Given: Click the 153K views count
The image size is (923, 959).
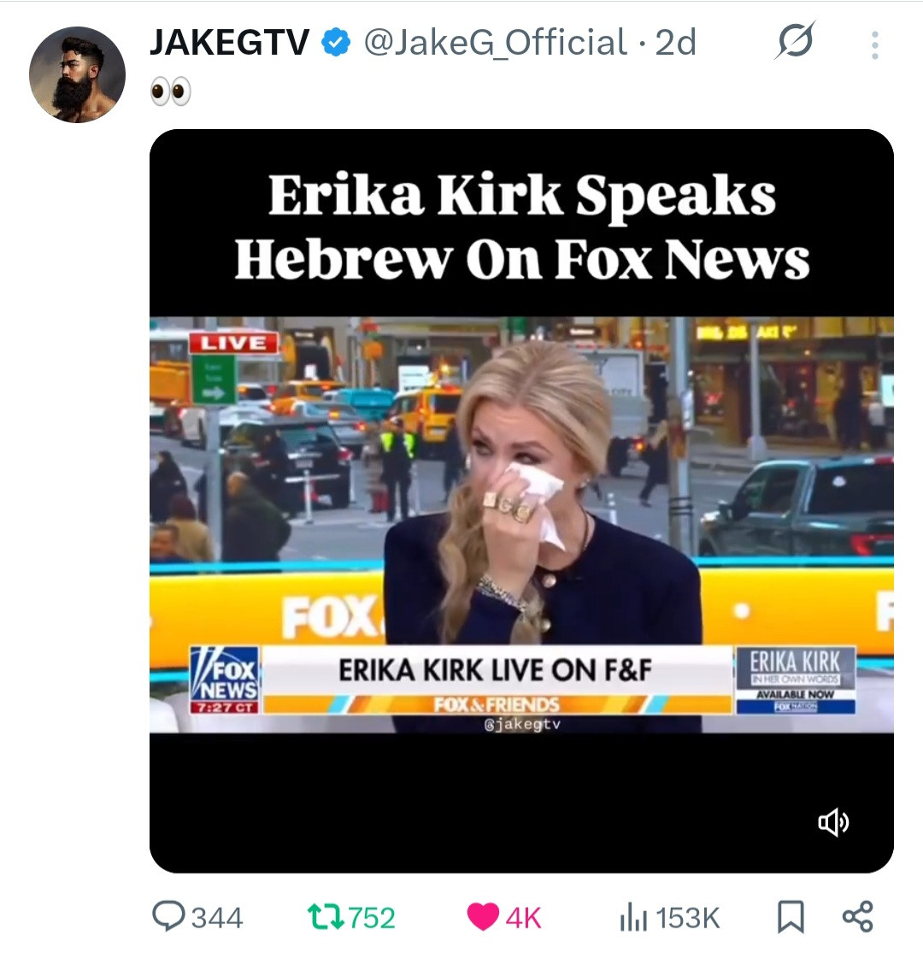Looking at the screenshot, I should (687, 918).
